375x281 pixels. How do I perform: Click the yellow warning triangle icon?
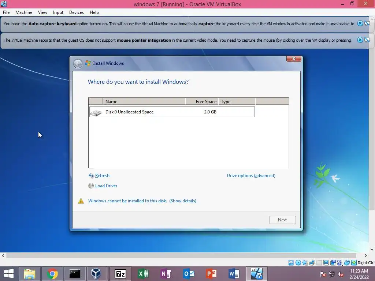81,201
